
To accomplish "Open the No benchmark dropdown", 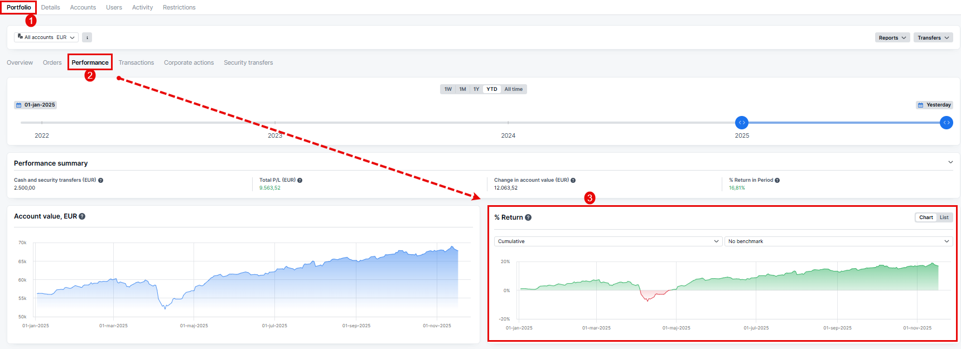I will (x=838, y=241).
